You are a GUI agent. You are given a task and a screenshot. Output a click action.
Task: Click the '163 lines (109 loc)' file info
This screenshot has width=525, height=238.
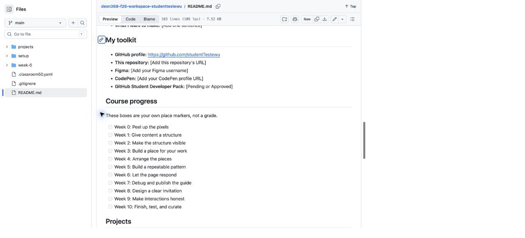181,19
